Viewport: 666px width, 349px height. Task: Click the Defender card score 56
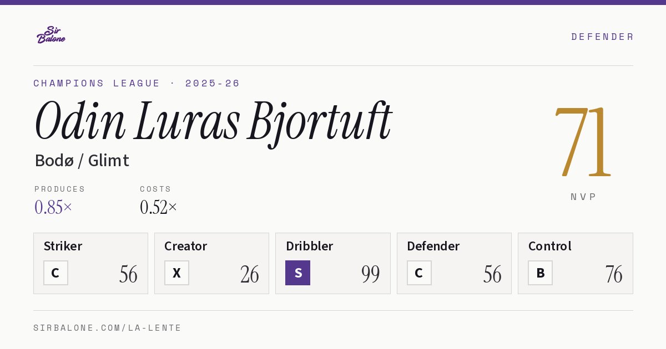click(x=492, y=274)
